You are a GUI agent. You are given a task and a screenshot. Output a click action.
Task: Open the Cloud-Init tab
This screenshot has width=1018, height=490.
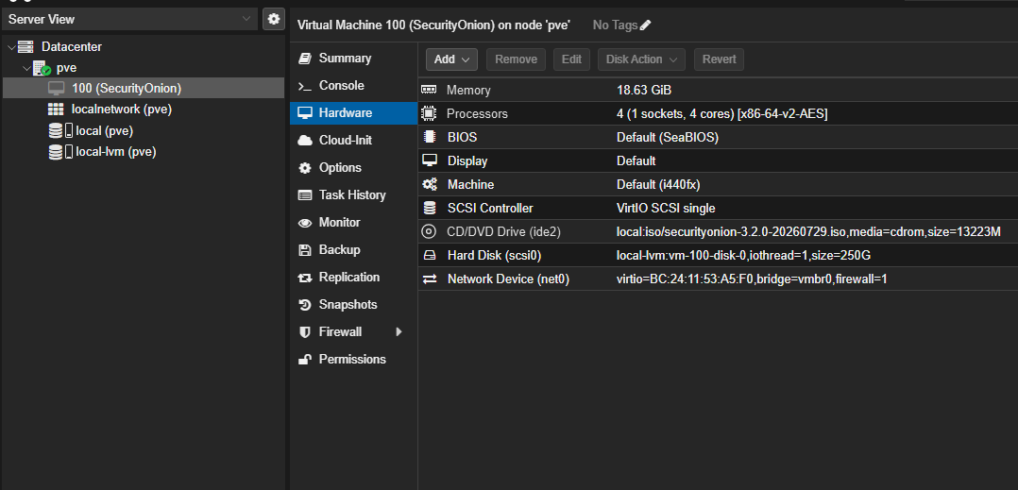click(354, 140)
